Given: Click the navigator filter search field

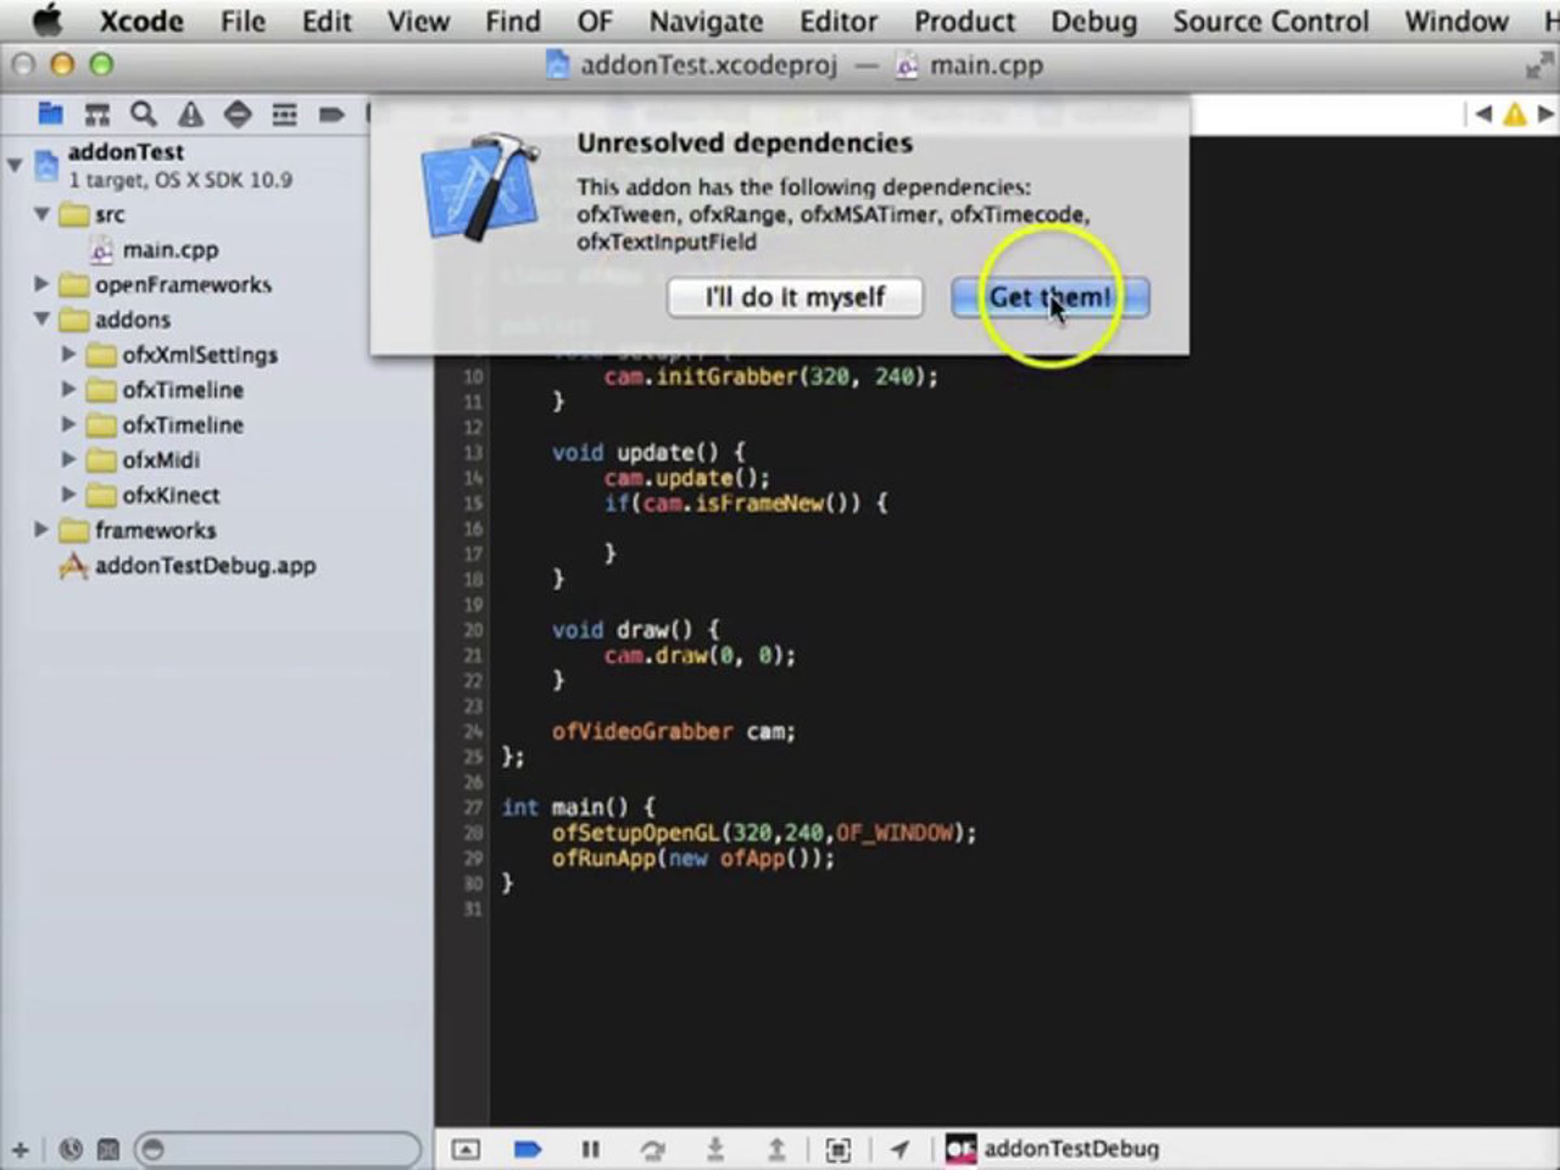Looking at the screenshot, I should pyautogui.click(x=278, y=1150).
